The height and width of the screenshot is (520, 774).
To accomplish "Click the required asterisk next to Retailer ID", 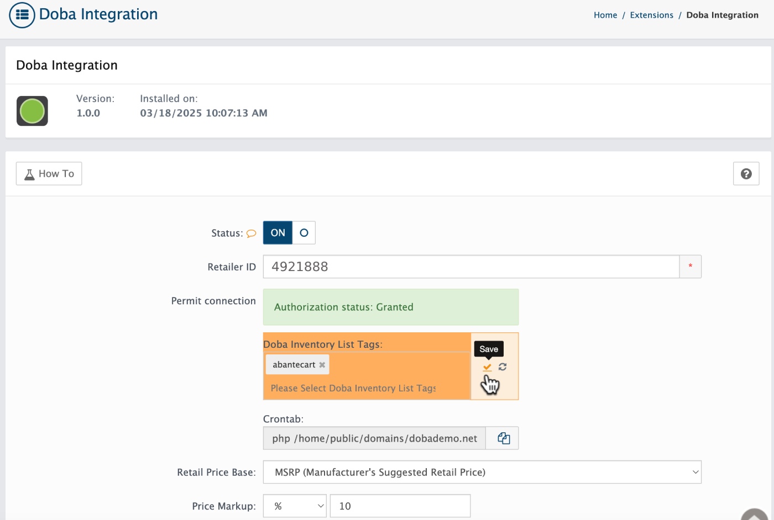I will pos(690,267).
